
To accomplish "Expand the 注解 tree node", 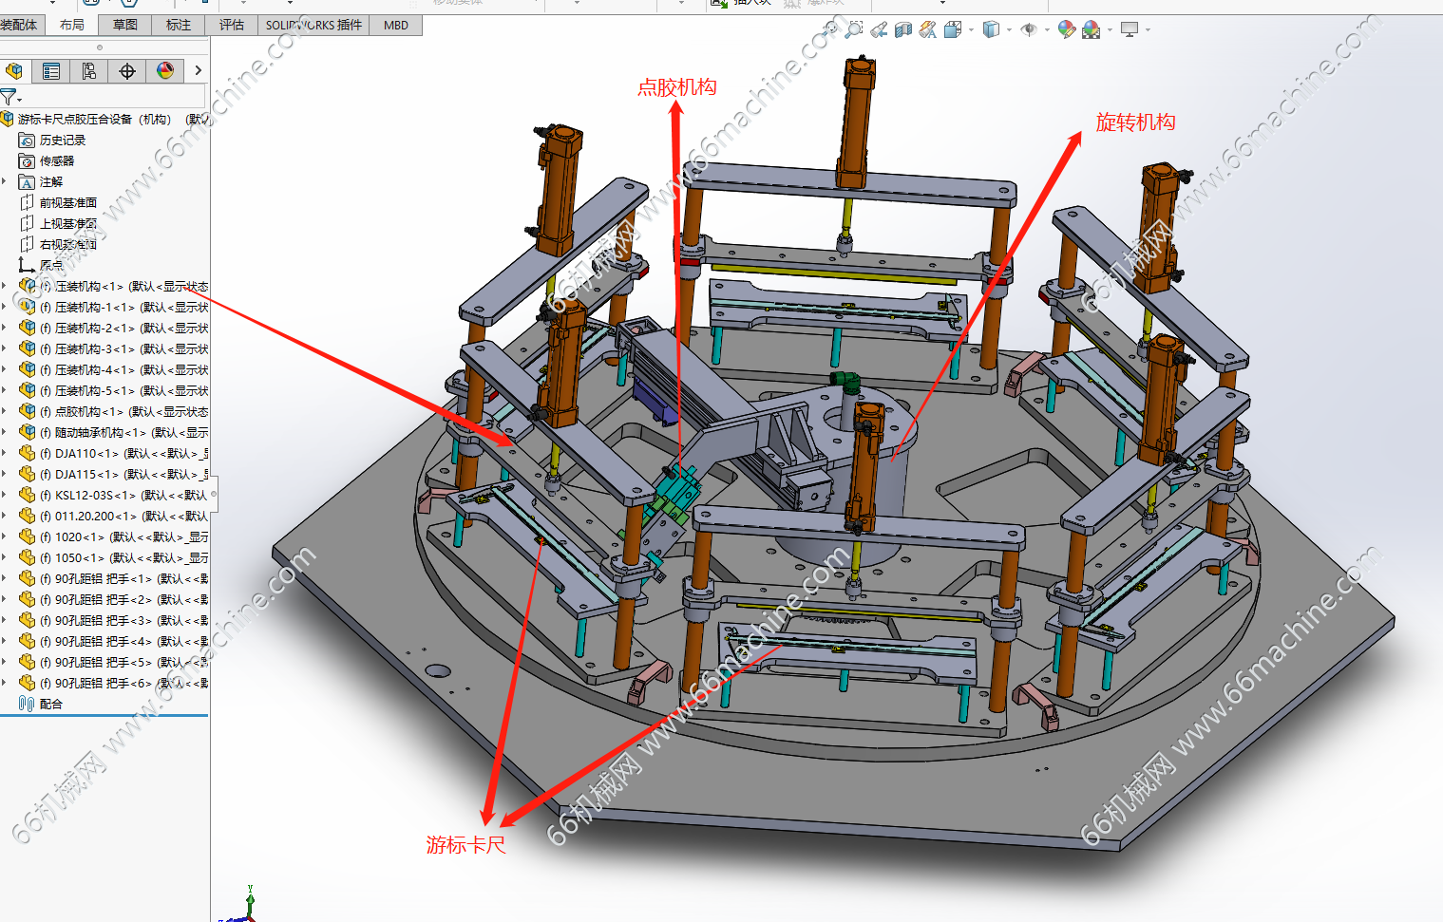I will [x=4, y=181].
